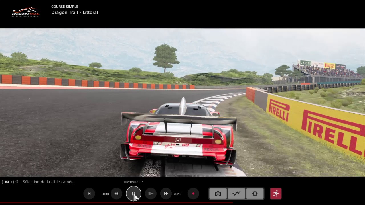The width and height of the screenshot is (365, 205).
Task: Click the Dragon Trail - Littoral title
Action: pyautogui.click(x=74, y=12)
